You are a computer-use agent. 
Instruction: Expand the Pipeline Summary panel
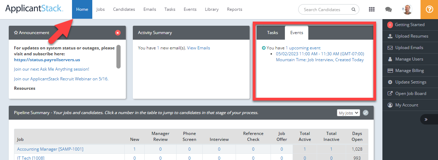366,113
